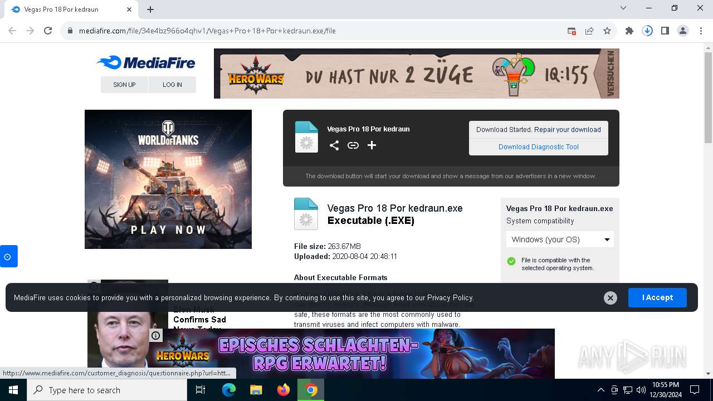
Task: Click the File size 263.67MB text
Action: (x=328, y=246)
